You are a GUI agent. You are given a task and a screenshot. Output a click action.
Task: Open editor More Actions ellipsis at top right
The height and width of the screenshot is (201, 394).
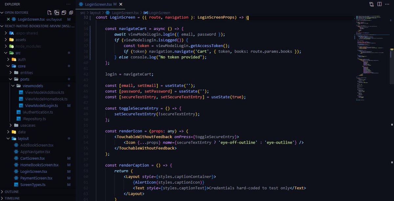pos(388,4)
